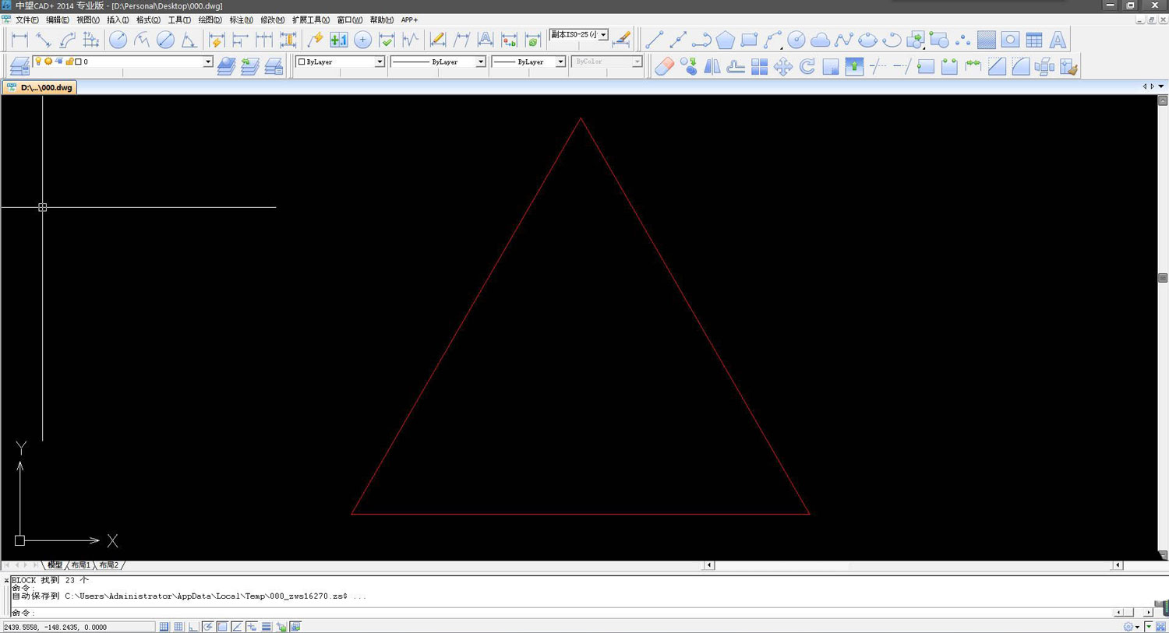Click the vertical scrollbar up arrow
This screenshot has height=633, width=1169.
point(1163,100)
